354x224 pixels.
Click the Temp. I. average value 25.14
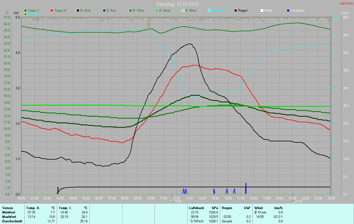(84, 221)
